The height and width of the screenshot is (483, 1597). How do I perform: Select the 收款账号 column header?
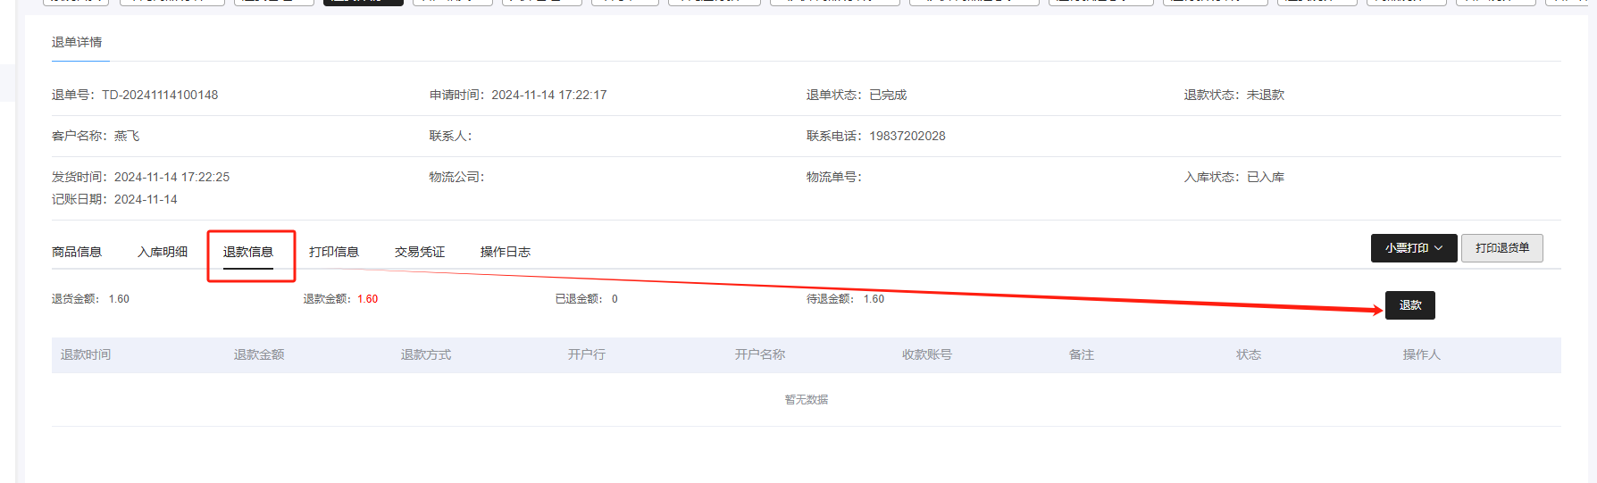(x=927, y=354)
